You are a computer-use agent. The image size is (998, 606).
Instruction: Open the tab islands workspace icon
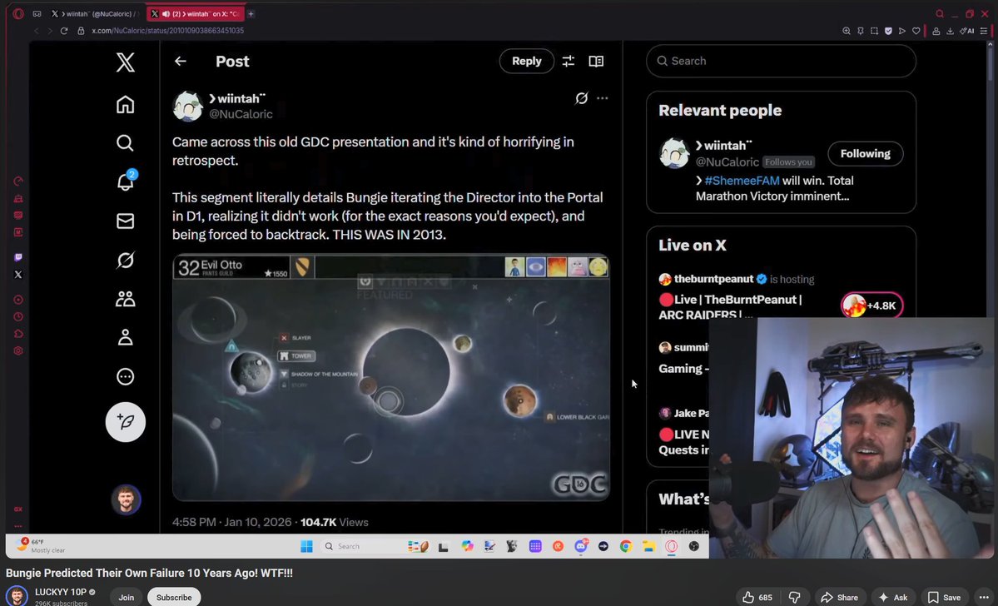37,13
